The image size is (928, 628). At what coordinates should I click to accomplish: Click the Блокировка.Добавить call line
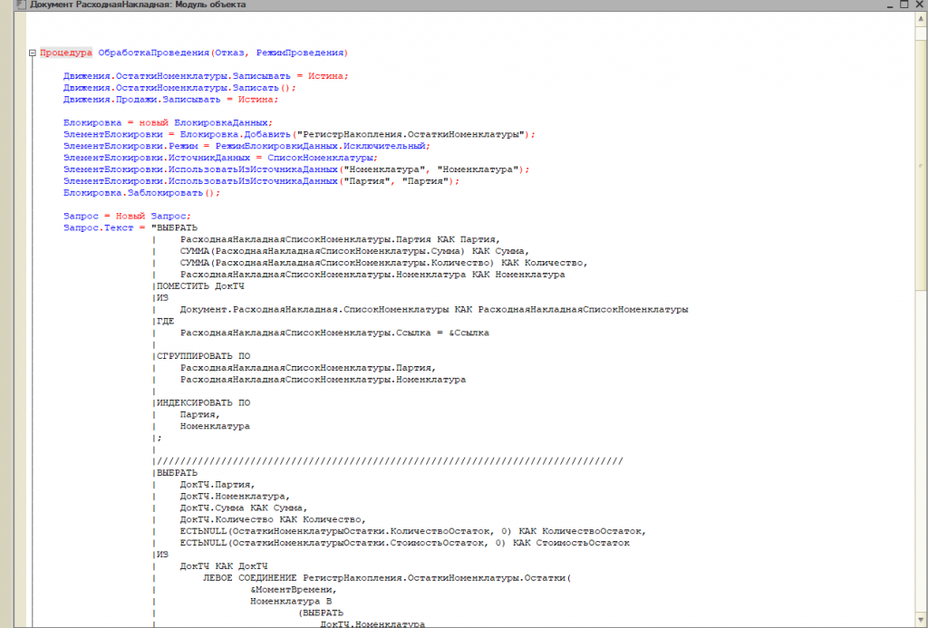pyautogui.click(x=299, y=134)
